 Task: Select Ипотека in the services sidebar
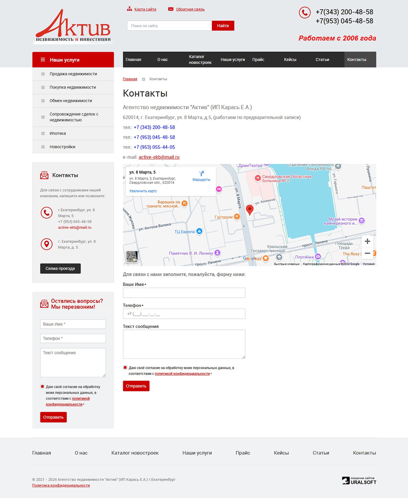pyautogui.click(x=58, y=133)
